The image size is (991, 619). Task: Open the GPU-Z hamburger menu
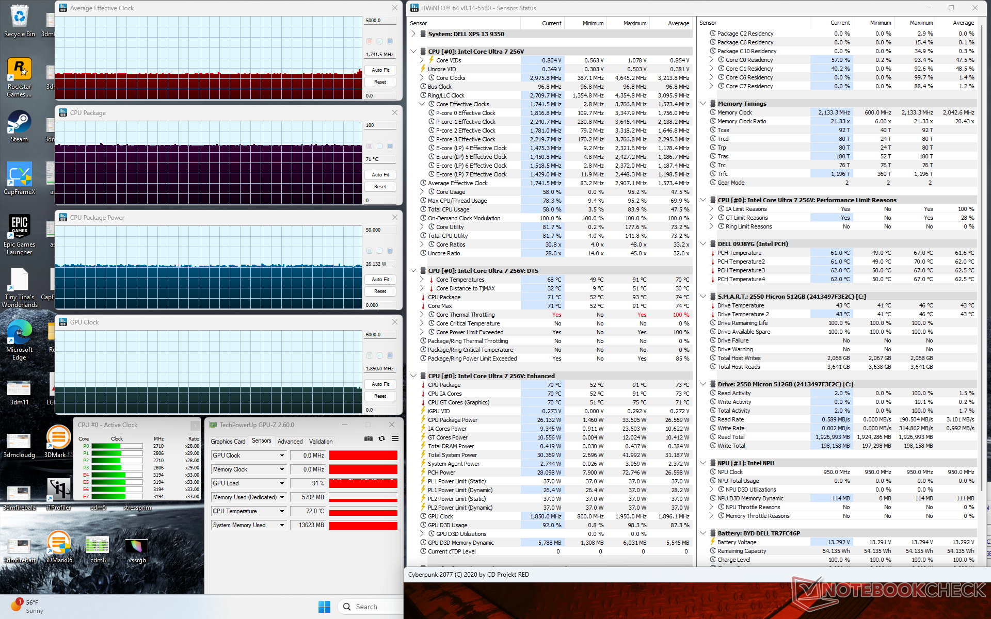click(395, 438)
